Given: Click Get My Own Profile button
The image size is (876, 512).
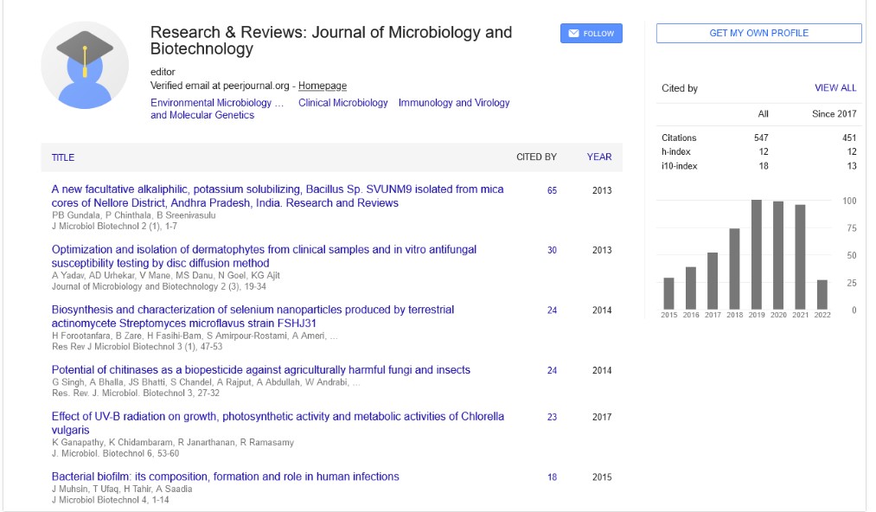Looking at the screenshot, I should [x=758, y=33].
